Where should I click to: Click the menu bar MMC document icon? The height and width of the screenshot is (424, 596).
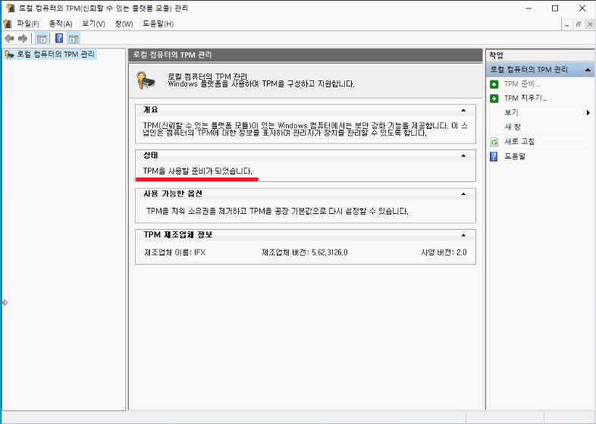pyautogui.click(x=8, y=24)
